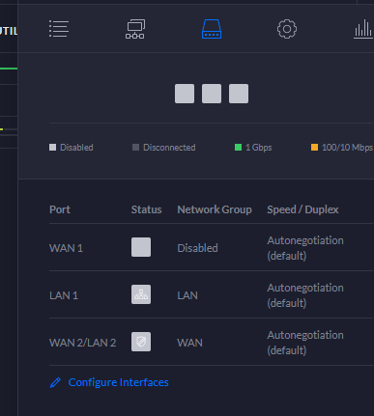Screen dimensions: 374x416
Task: Click the WAN 1 disabled status icon
Action: pos(141,247)
